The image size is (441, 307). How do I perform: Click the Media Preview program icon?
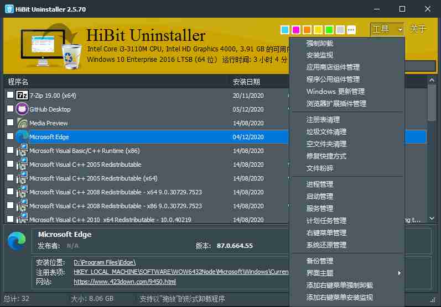(22, 123)
